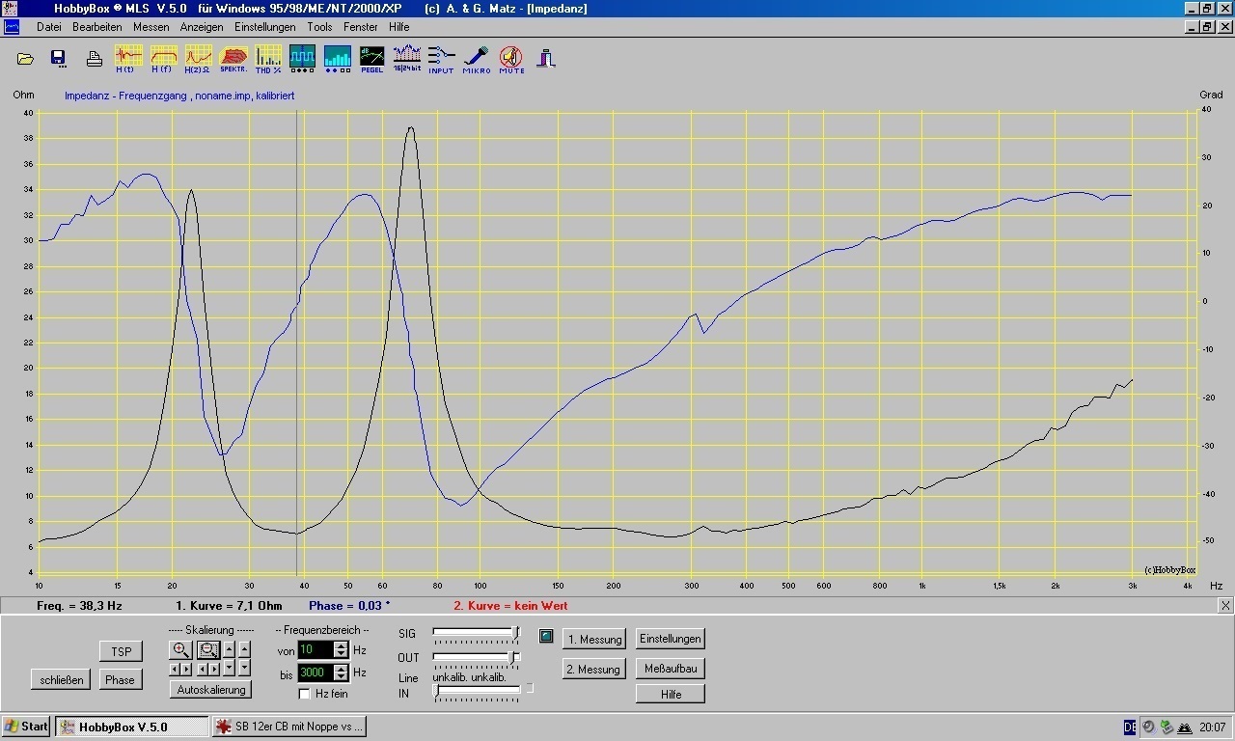Switch to SB 12er CB taskbar window
The width and height of the screenshot is (1235, 741).
[x=289, y=727]
